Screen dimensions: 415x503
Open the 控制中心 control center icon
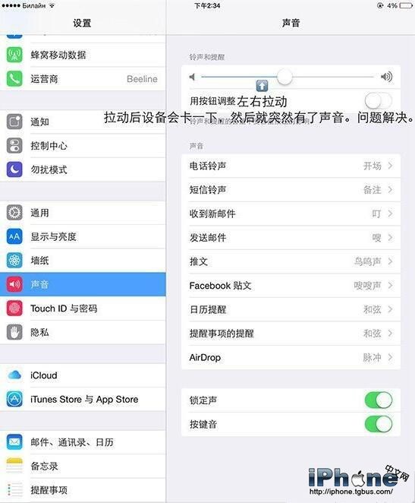point(14,146)
